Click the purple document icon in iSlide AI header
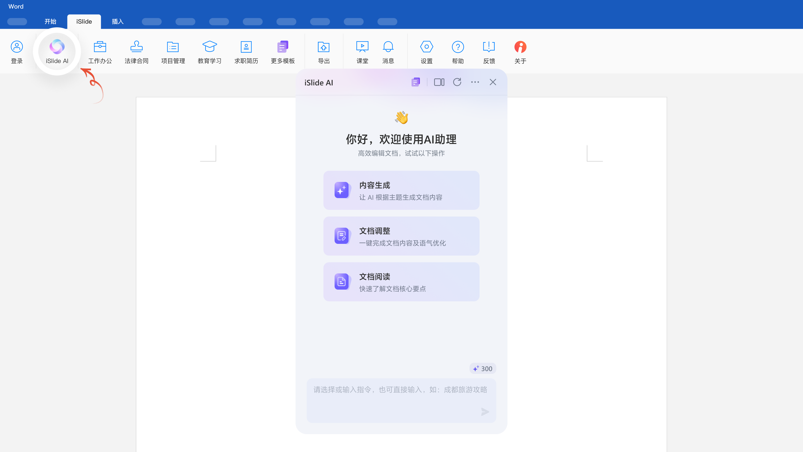The height and width of the screenshot is (452, 803). click(x=415, y=82)
